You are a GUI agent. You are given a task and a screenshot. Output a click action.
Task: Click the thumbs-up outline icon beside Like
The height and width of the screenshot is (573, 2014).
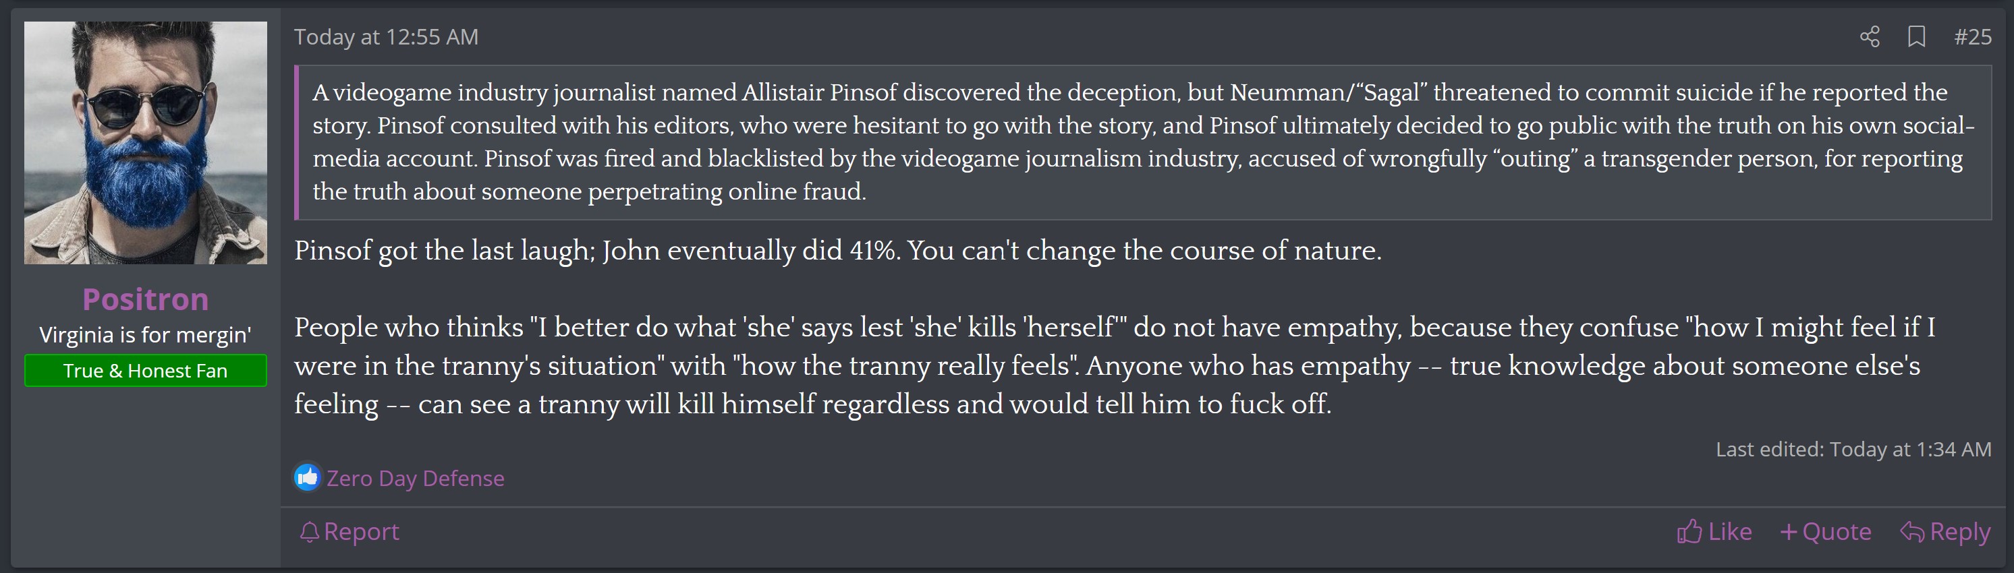point(1689,533)
